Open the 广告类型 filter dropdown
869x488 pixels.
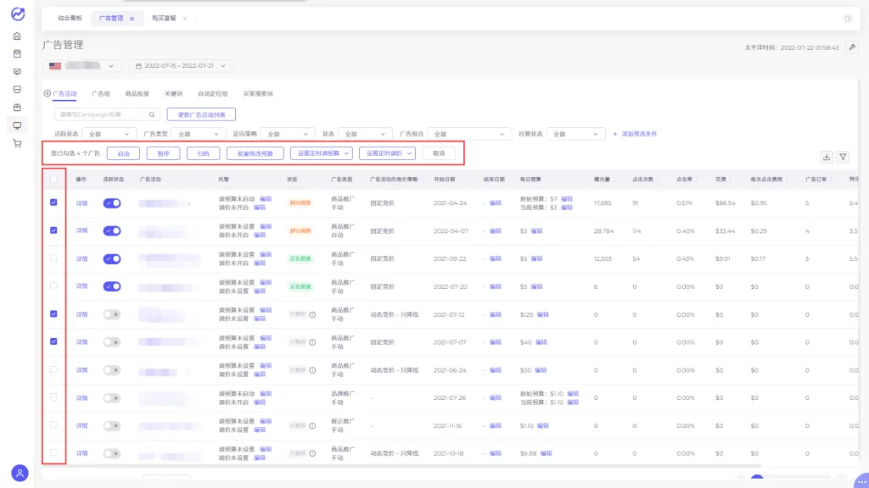pos(197,134)
